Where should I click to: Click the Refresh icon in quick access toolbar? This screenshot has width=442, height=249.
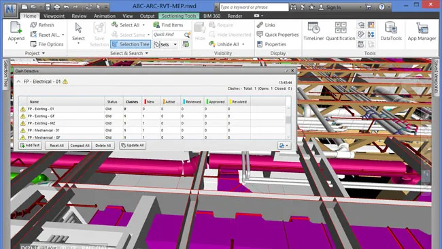coord(89,7)
